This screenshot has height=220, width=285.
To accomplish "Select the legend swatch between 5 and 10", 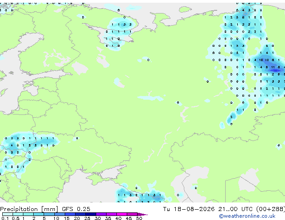I will click(49, 214).
